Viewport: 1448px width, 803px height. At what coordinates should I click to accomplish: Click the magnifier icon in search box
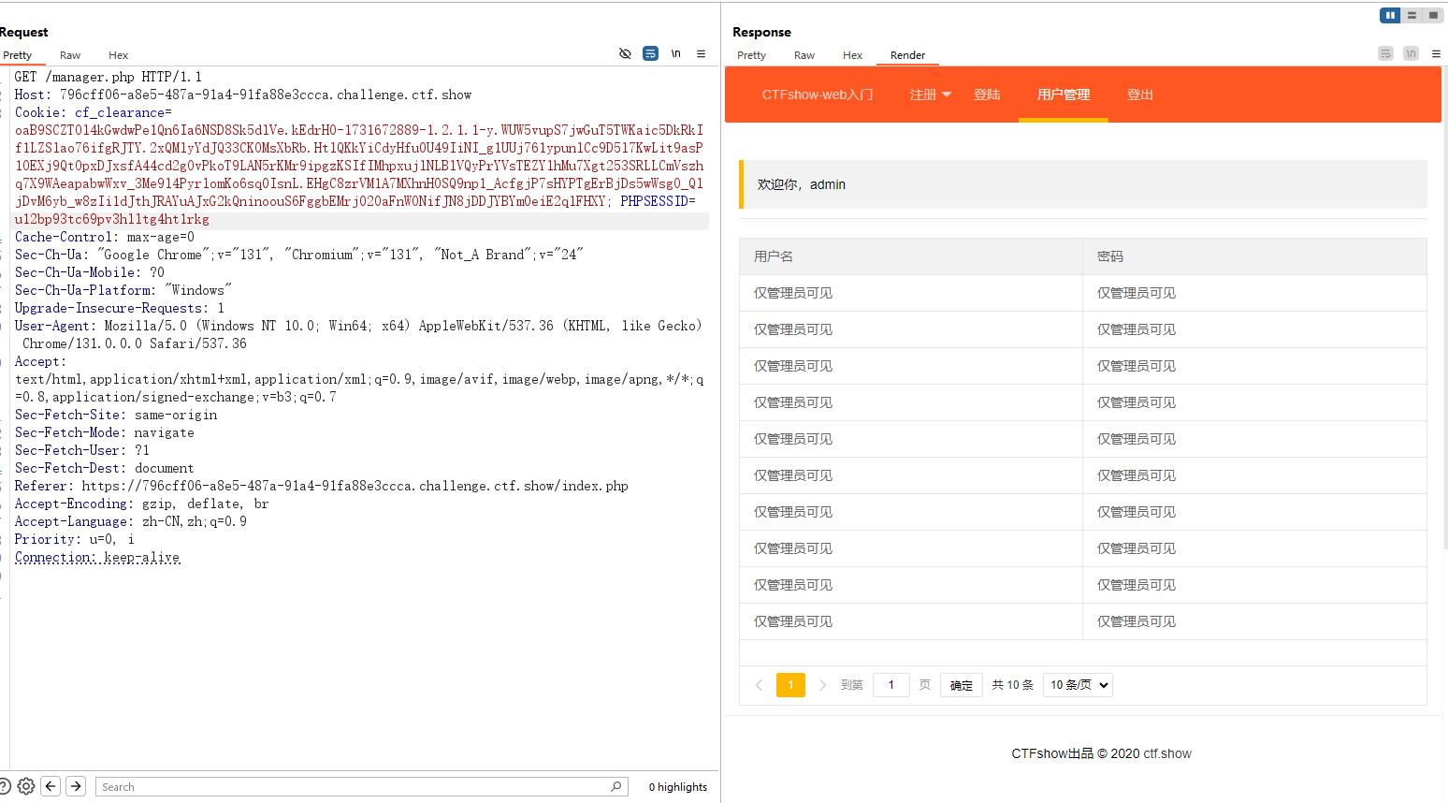tap(615, 786)
